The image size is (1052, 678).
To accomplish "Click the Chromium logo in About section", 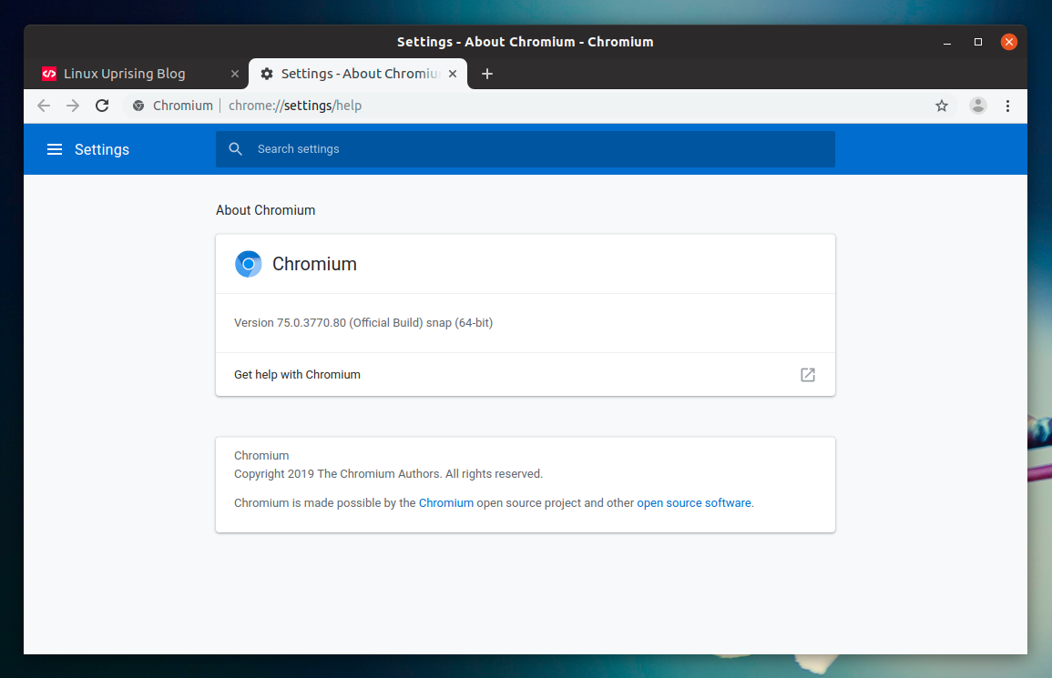I will [248, 264].
